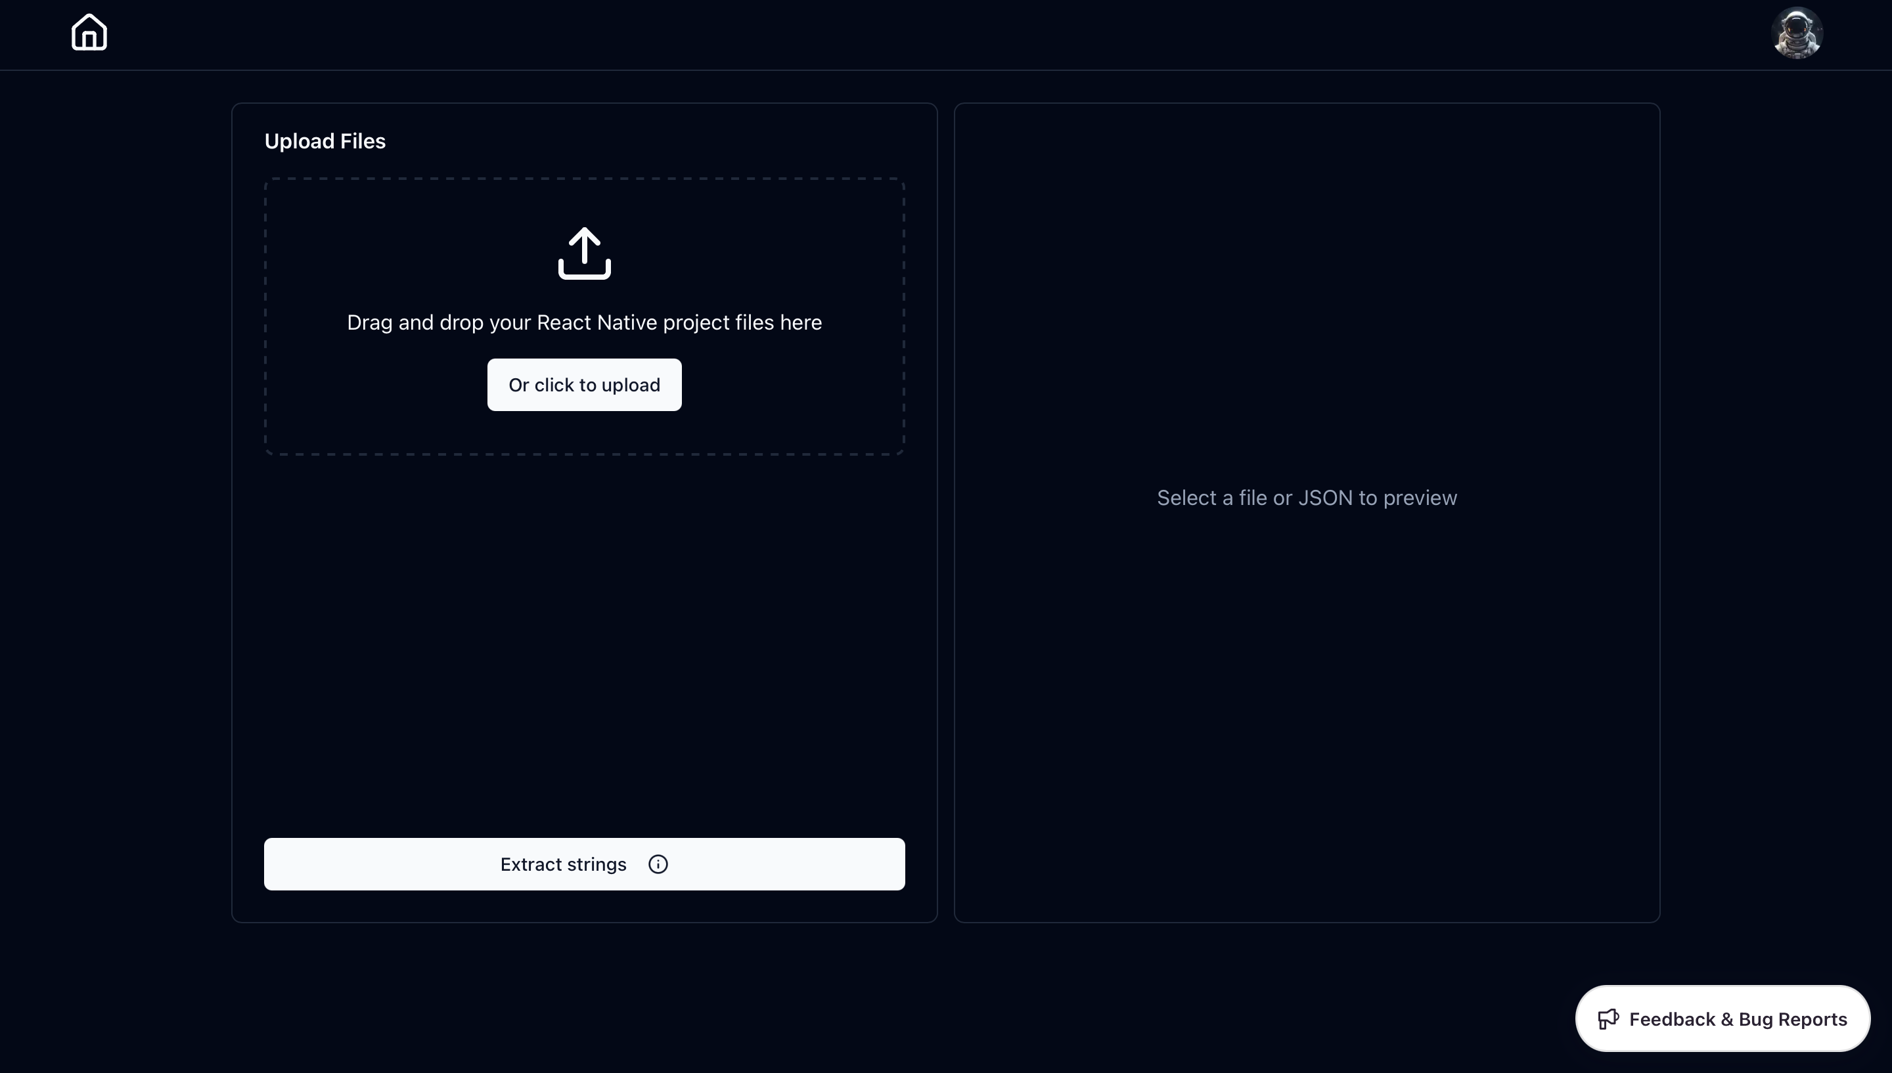Click the "Extract strings" label text

[x=563, y=864]
